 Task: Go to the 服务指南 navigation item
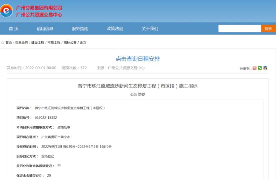[x=80, y=29]
